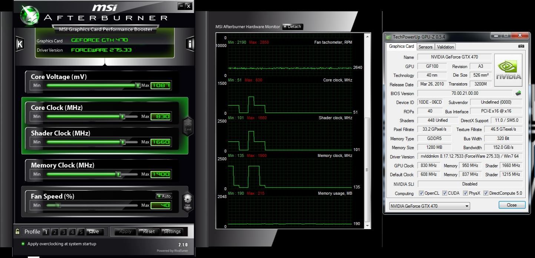Uncheck the DirectCompute 5.0 checkbox

(x=486, y=193)
